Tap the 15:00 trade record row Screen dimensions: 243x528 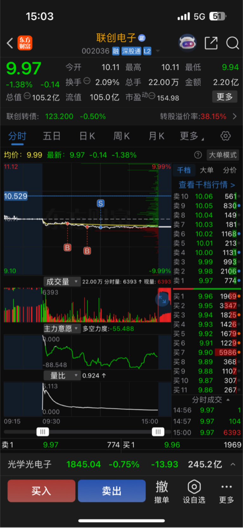click(207, 433)
